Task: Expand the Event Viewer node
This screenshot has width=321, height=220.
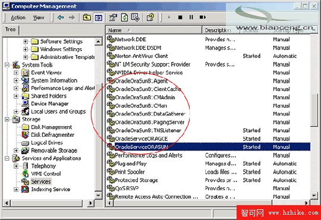Action: pos(16,73)
